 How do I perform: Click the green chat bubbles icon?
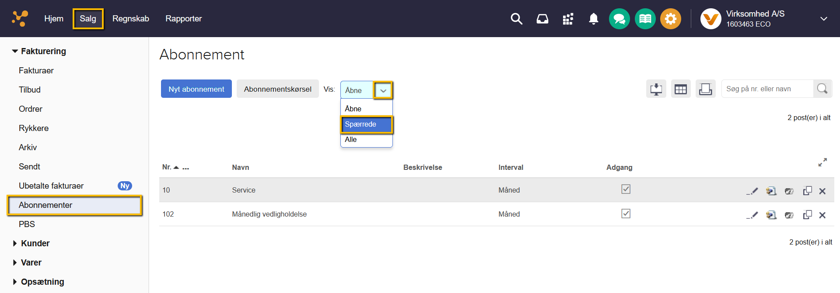click(x=619, y=19)
